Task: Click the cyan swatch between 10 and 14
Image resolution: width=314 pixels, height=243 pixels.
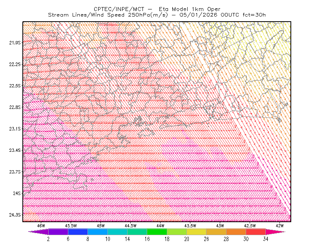Action: 117,232
